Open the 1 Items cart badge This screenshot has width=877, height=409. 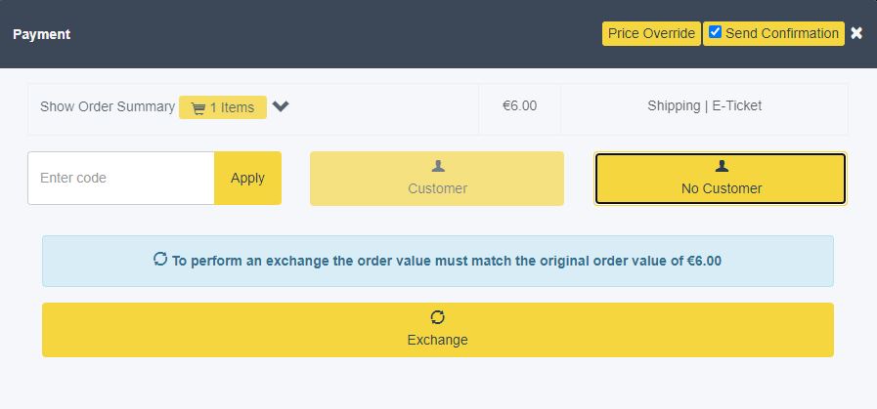pos(223,107)
